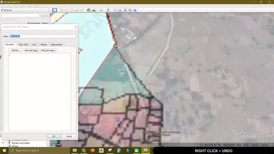Click the Save Image toolbar icon
274x154 pixels.
pyautogui.click(x=125, y=10)
